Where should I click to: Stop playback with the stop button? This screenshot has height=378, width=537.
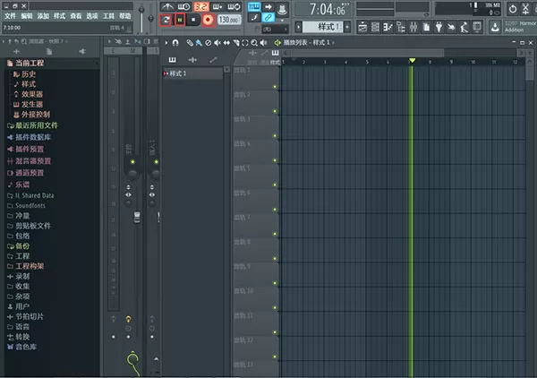click(193, 20)
